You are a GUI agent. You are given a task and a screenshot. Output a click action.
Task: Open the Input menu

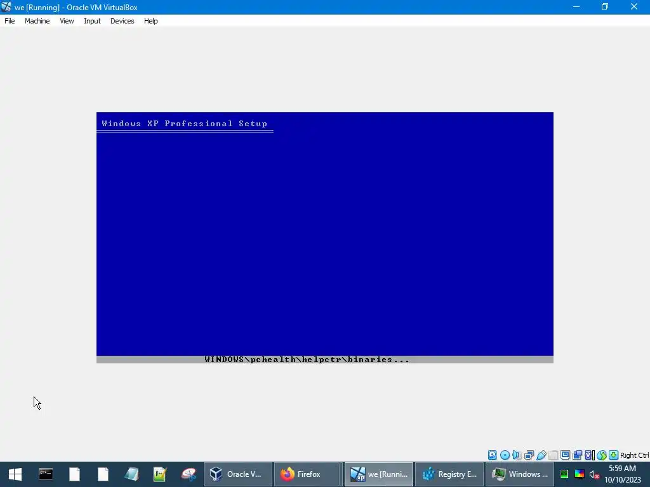(92, 21)
